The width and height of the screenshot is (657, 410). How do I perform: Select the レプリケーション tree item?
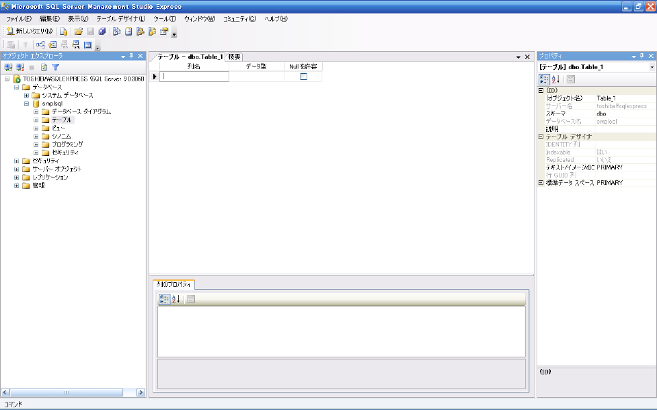pos(50,178)
